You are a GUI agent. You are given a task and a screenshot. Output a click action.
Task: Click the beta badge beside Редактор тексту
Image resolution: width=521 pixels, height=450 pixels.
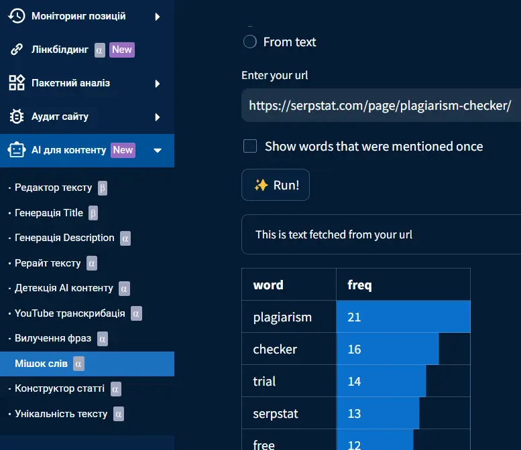coord(103,188)
